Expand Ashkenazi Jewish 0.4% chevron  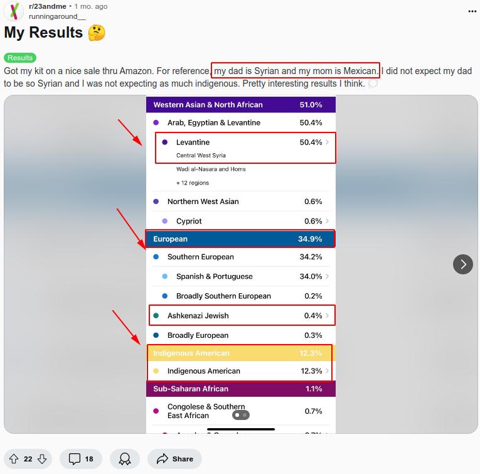click(x=328, y=315)
